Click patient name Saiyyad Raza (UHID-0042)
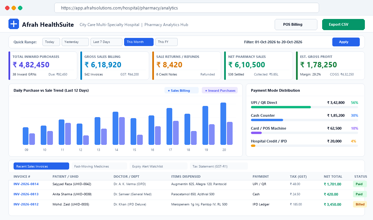 tap(72, 184)
